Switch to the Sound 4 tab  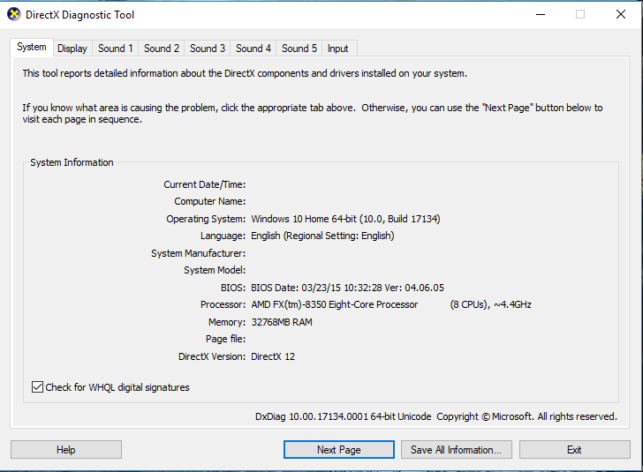click(x=253, y=49)
